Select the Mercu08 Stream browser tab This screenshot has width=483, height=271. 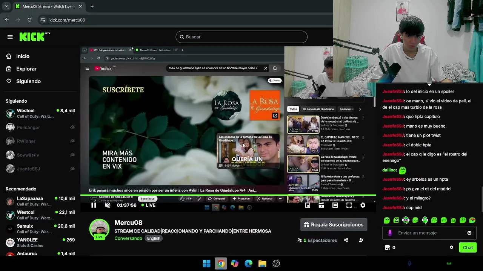coord(48,6)
